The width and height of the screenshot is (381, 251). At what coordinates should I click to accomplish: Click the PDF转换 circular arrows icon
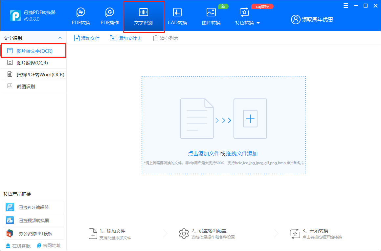pos(81,12)
